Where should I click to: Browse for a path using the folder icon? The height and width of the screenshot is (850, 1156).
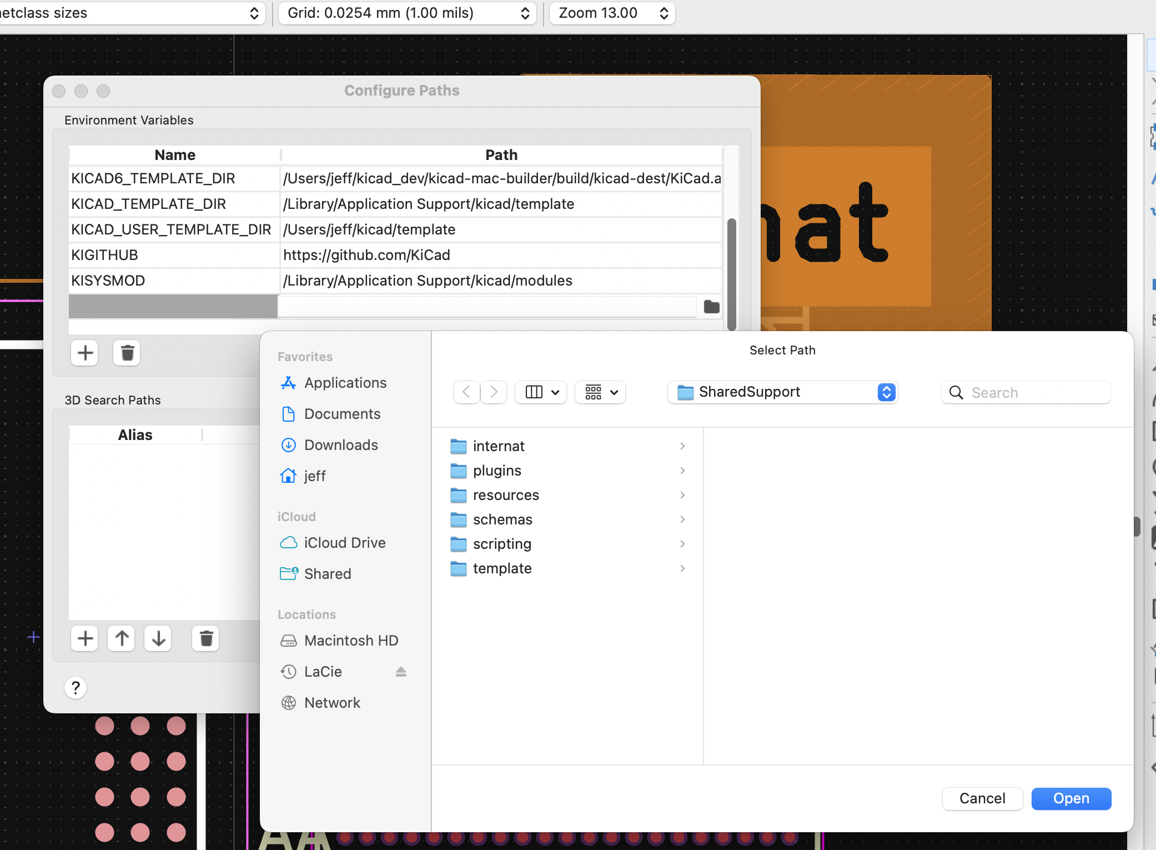tap(711, 307)
